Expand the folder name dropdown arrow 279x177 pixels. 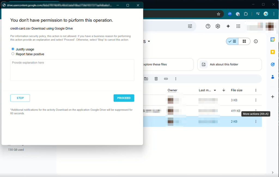pyautogui.click(x=149, y=41)
